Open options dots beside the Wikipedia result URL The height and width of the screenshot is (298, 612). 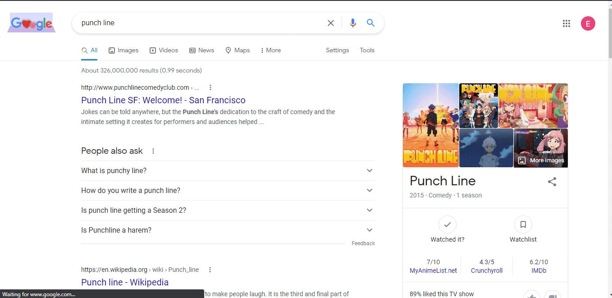210,270
